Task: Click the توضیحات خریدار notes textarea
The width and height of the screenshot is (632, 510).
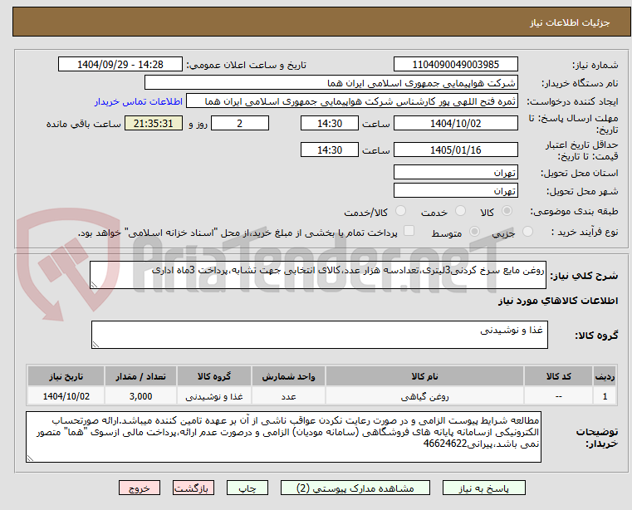Action: coord(283,437)
